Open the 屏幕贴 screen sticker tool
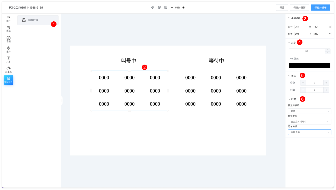Viewport: 336px width, 190px height. 9,70
